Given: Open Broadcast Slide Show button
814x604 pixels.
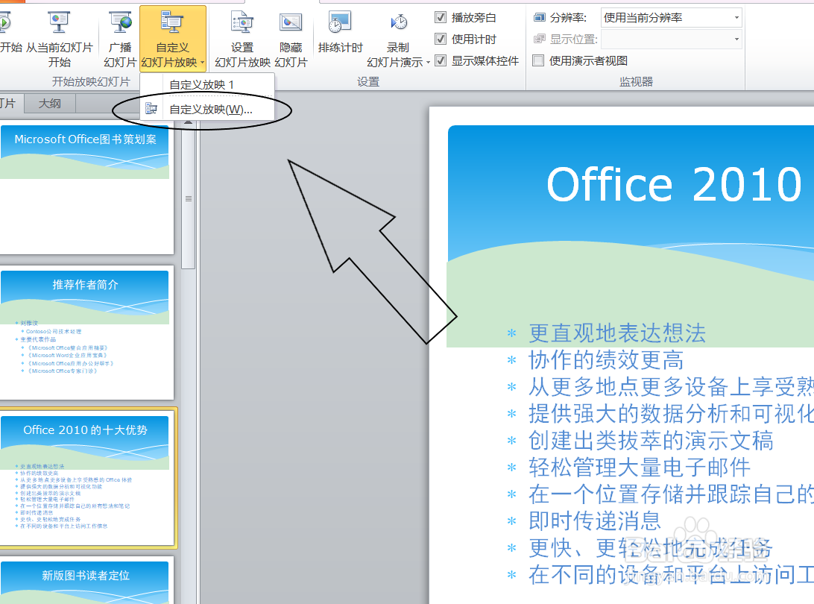Looking at the screenshot, I should click(x=120, y=40).
